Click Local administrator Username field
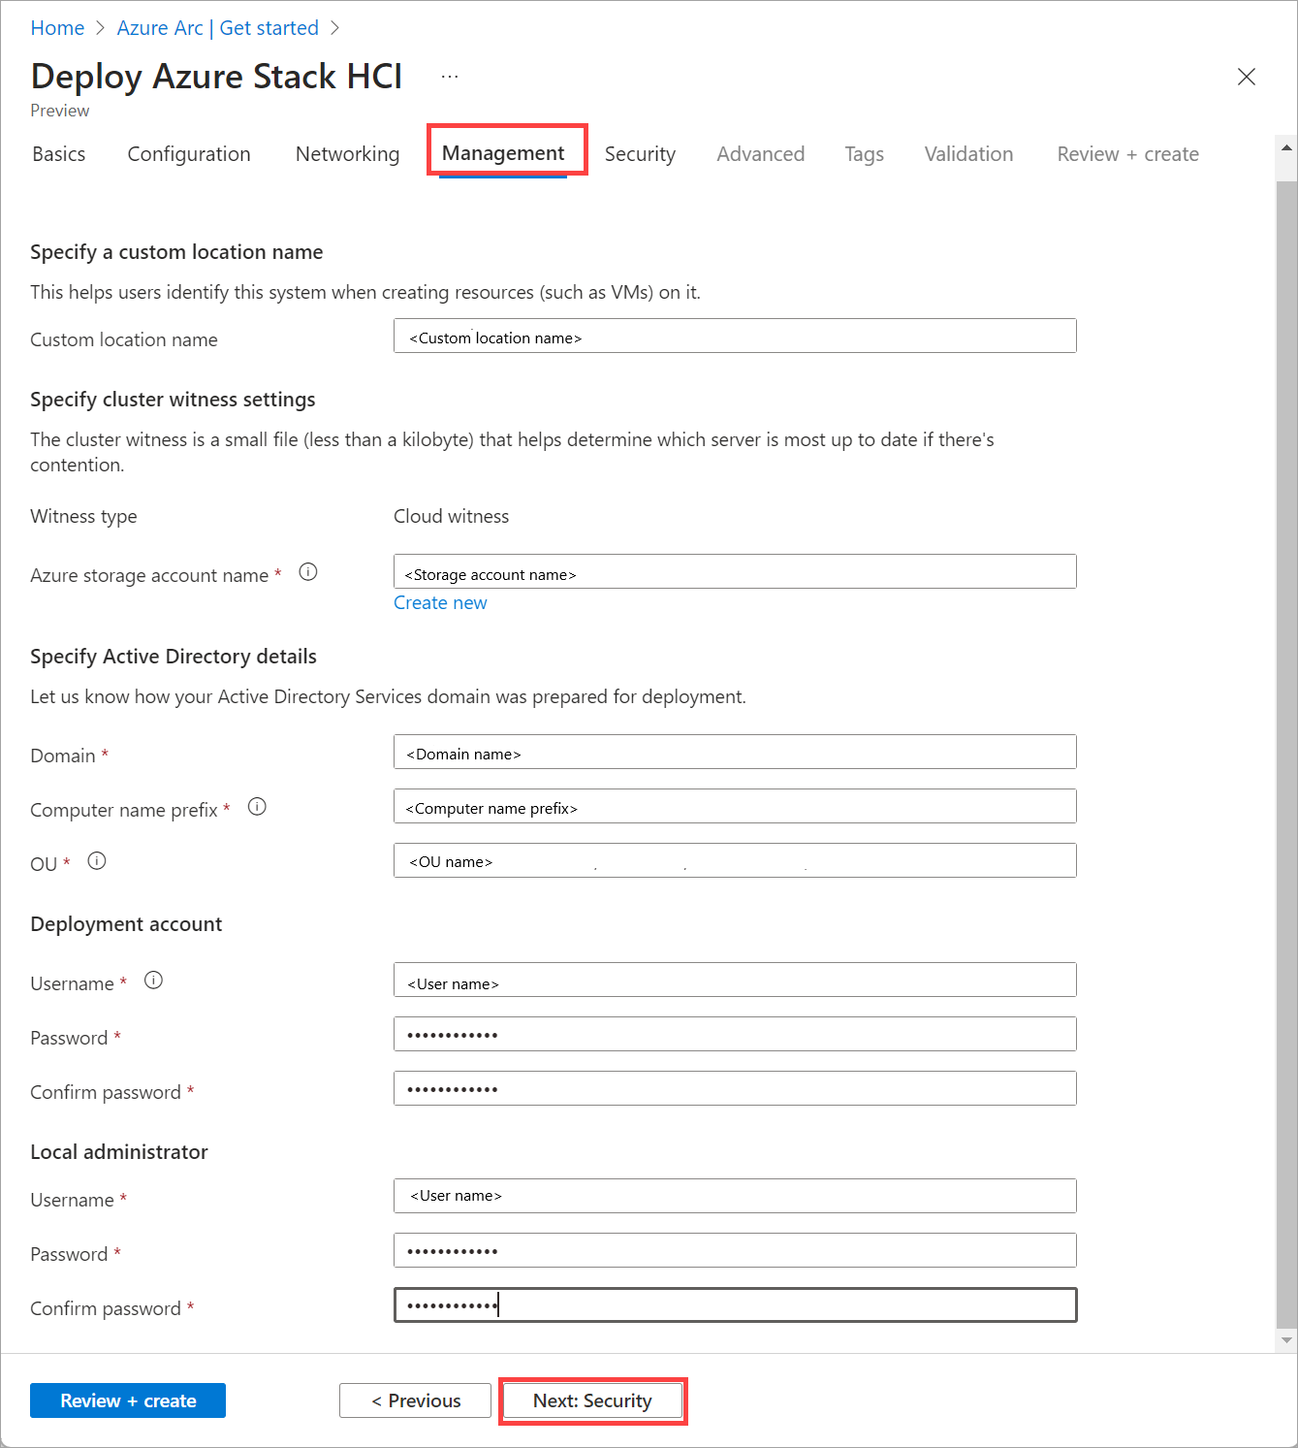Viewport: 1298px width, 1448px height. (735, 1196)
